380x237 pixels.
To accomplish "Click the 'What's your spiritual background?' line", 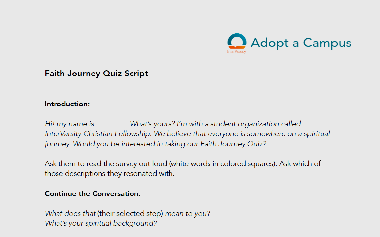I will [x=101, y=223].
